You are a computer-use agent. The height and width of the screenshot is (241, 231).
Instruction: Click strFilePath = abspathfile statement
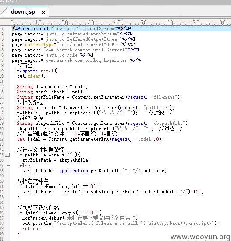pyautogui.click(x=56, y=160)
